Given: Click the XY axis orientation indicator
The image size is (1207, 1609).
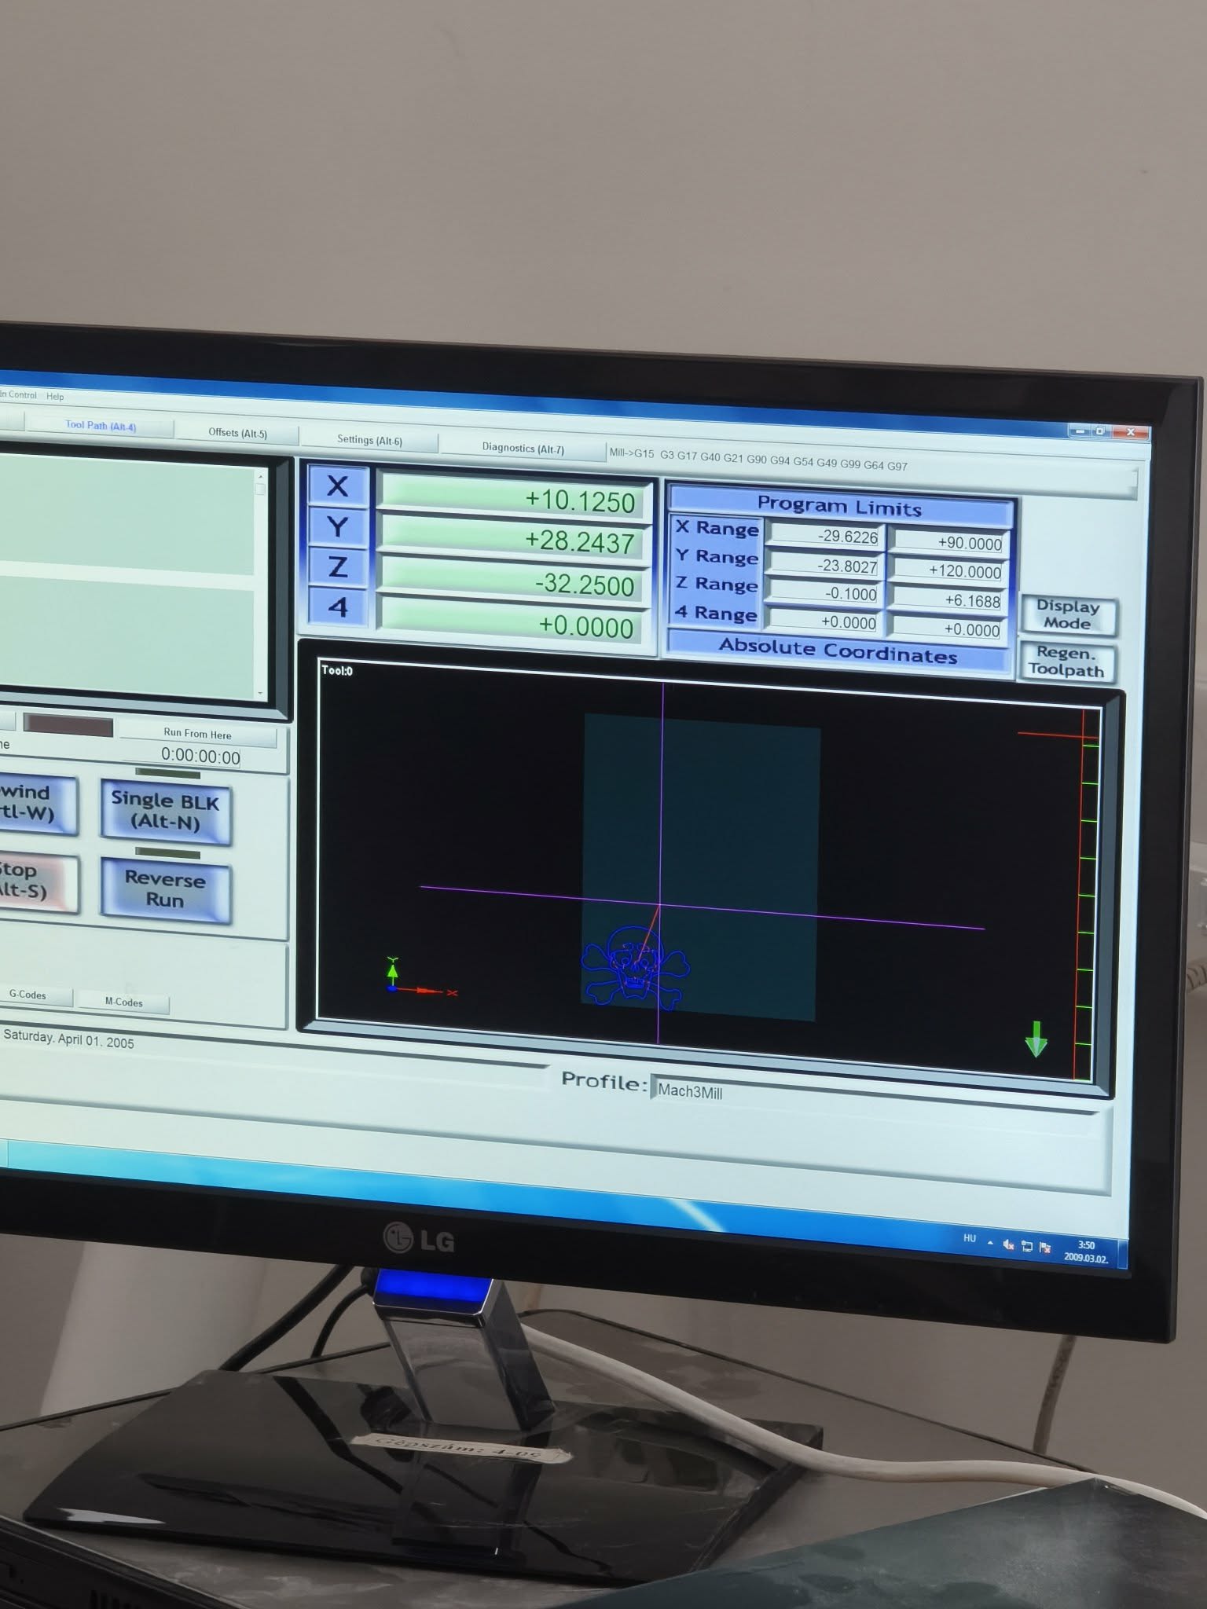Looking at the screenshot, I should 420,978.
